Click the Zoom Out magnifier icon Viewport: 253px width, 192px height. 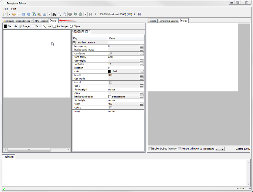pos(65,14)
